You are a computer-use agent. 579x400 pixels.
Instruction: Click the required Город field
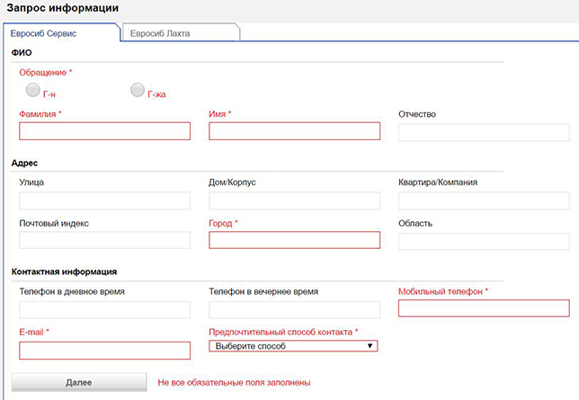click(x=294, y=240)
